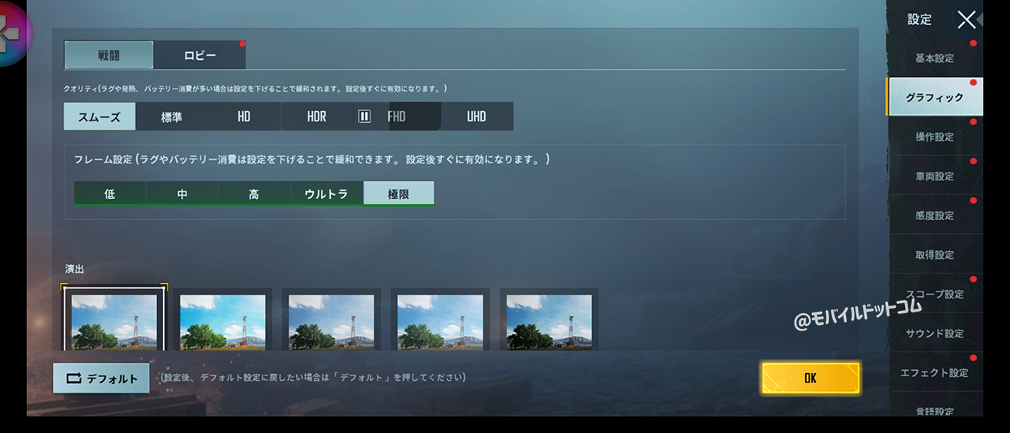Click the pause icon beside FHD

(x=364, y=117)
